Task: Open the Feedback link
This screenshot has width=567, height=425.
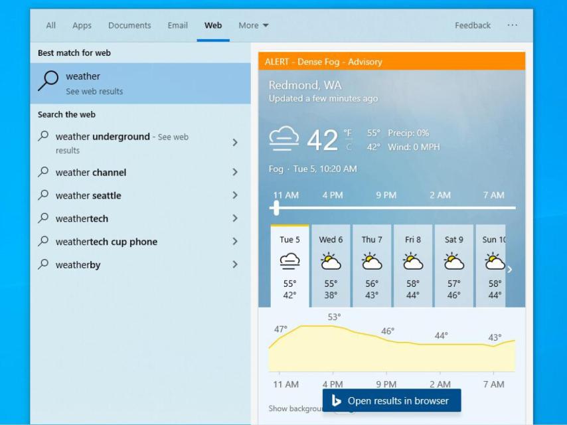Action: coord(473,25)
